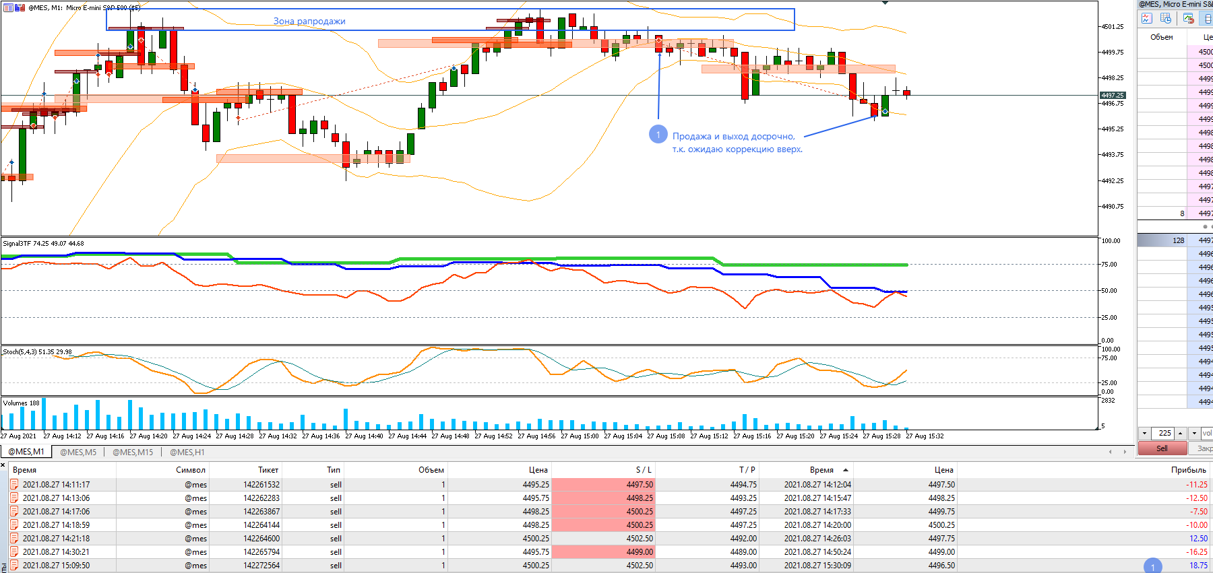Image resolution: width=1213 pixels, height=573 pixels.
Task: Open the @MES,M15 chart tab
Action: (133, 452)
